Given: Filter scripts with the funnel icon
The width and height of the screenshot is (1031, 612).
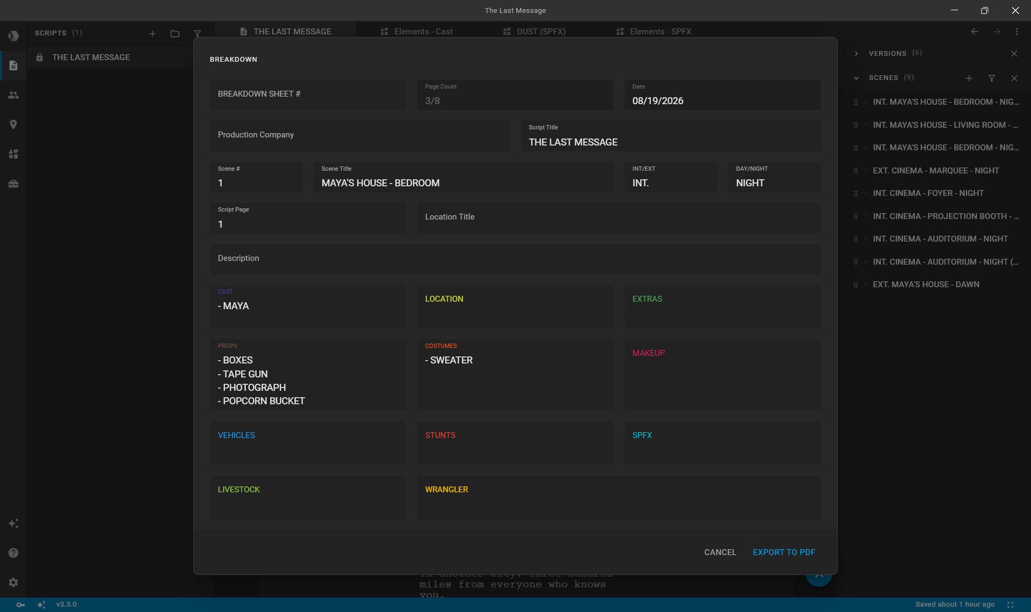Looking at the screenshot, I should coord(198,34).
